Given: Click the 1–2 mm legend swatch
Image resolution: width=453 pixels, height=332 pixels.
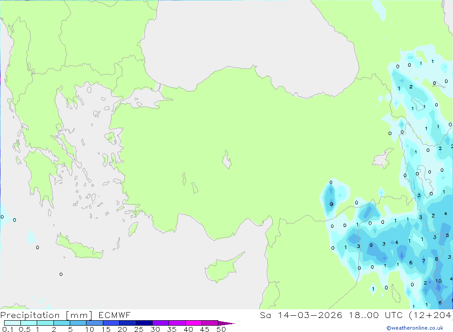Looking at the screenshot, I should click(x=45, y=323).
